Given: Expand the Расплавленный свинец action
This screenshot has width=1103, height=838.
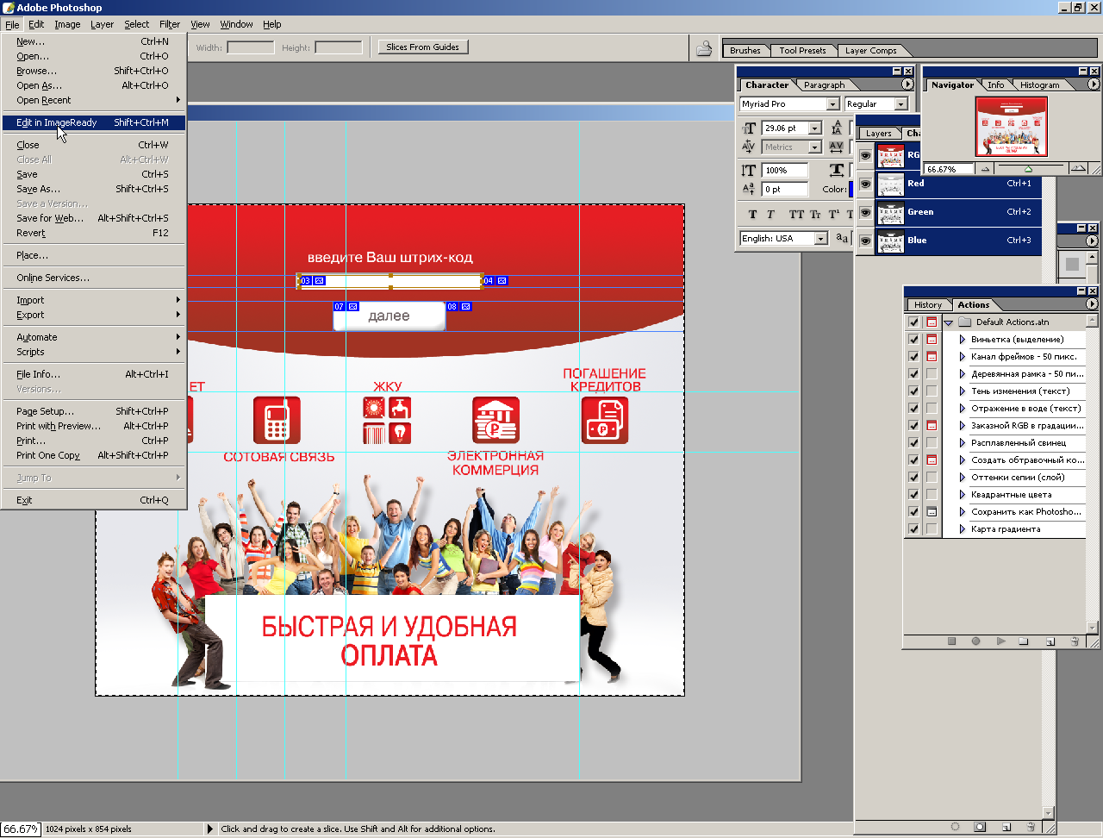Looking at the screenshot, I should click(x=963, y=443).
